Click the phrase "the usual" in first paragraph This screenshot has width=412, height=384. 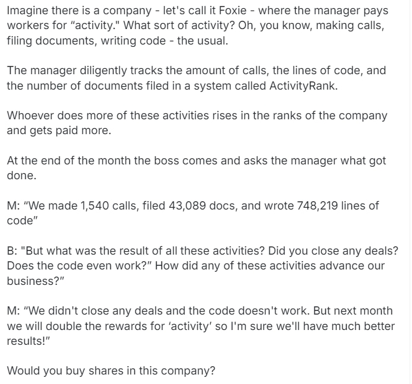tap(201, 41)
